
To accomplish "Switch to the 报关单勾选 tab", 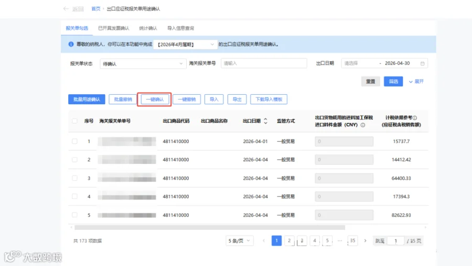I will 77,28.
